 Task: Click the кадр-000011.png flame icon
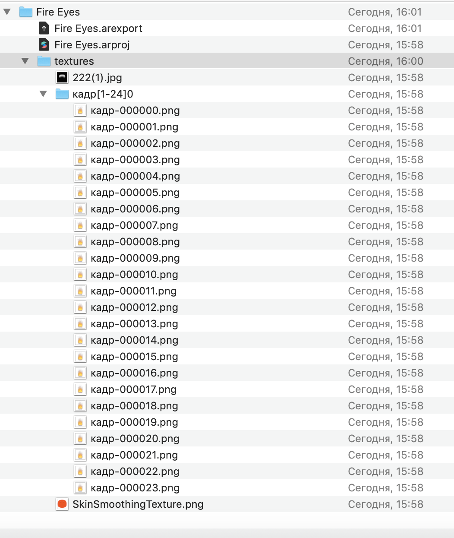coord(80,291)
